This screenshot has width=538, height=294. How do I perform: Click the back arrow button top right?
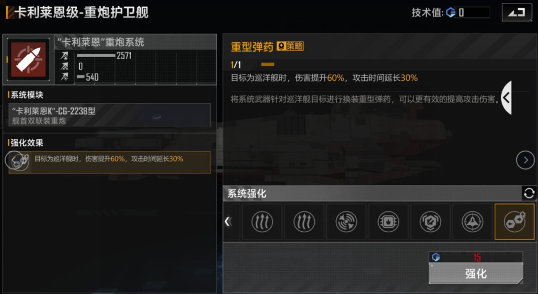pyautogui.click(x=517, y=12)
